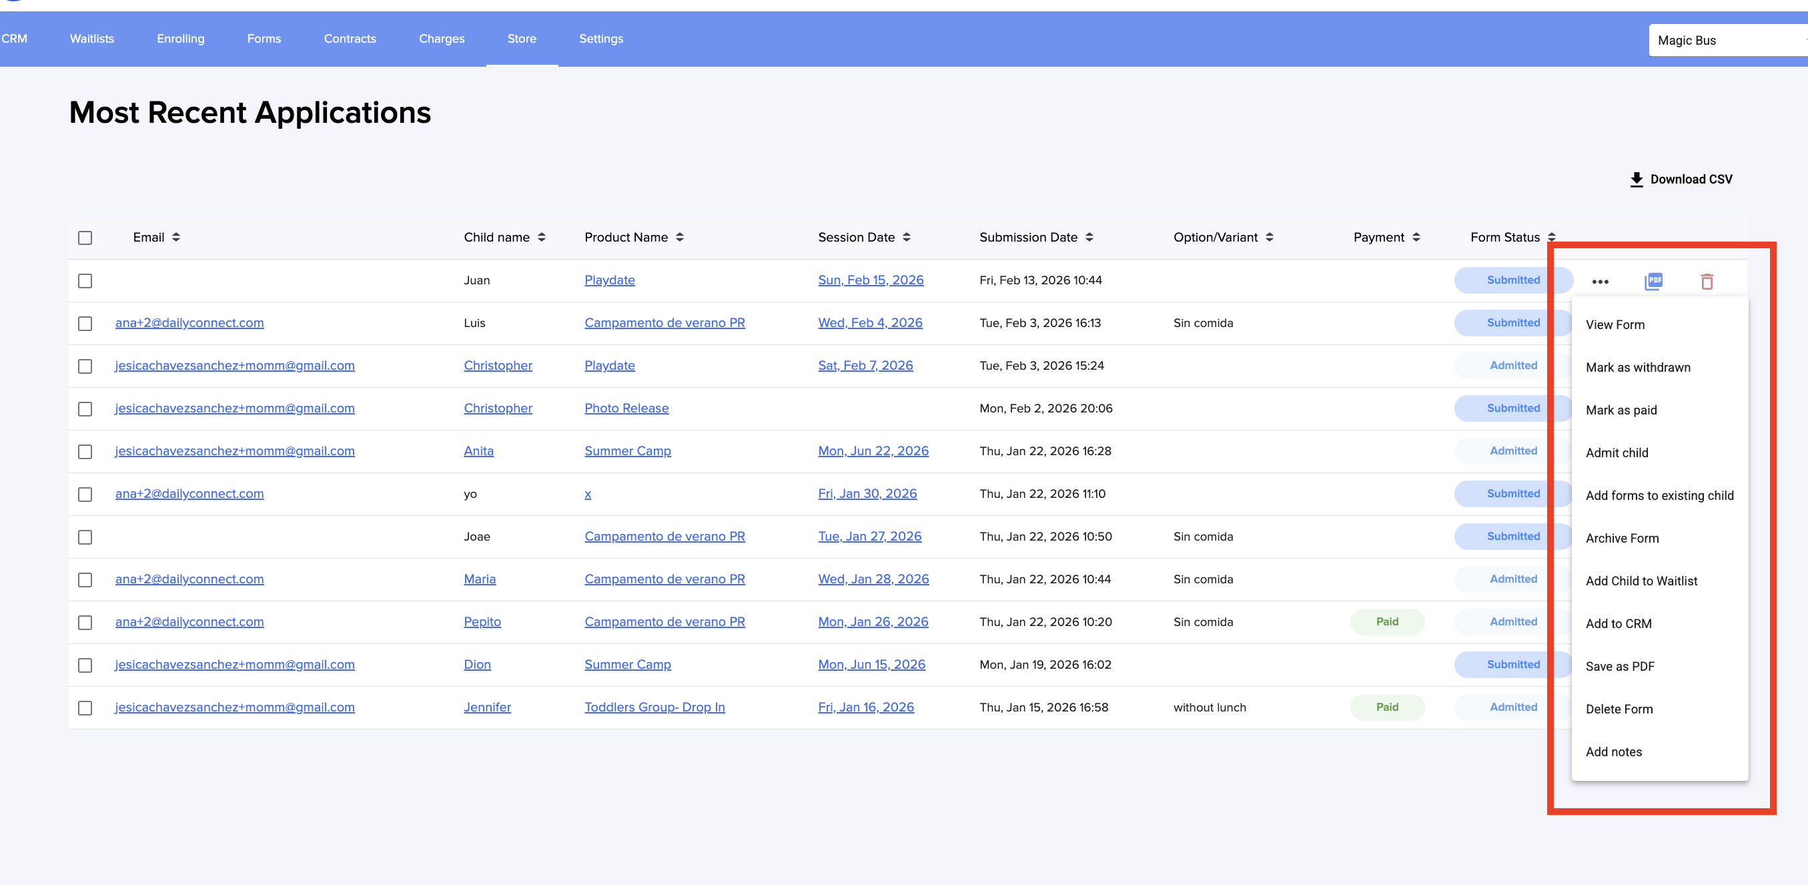Sort by Payment column arrows
This screenshot has width=1808, height=885.
[x=1416, y=238]
